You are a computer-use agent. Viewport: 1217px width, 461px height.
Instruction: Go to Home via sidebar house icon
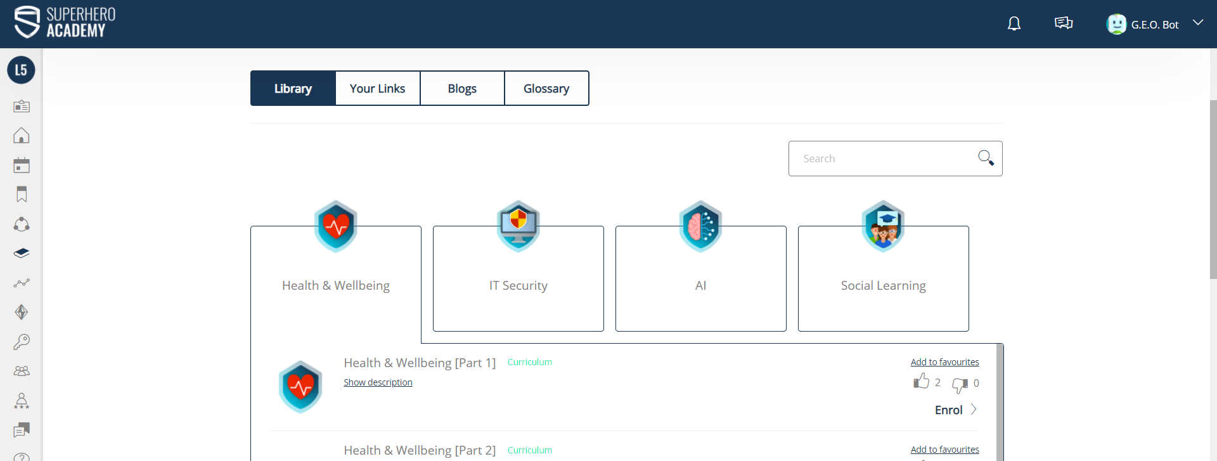22,136
